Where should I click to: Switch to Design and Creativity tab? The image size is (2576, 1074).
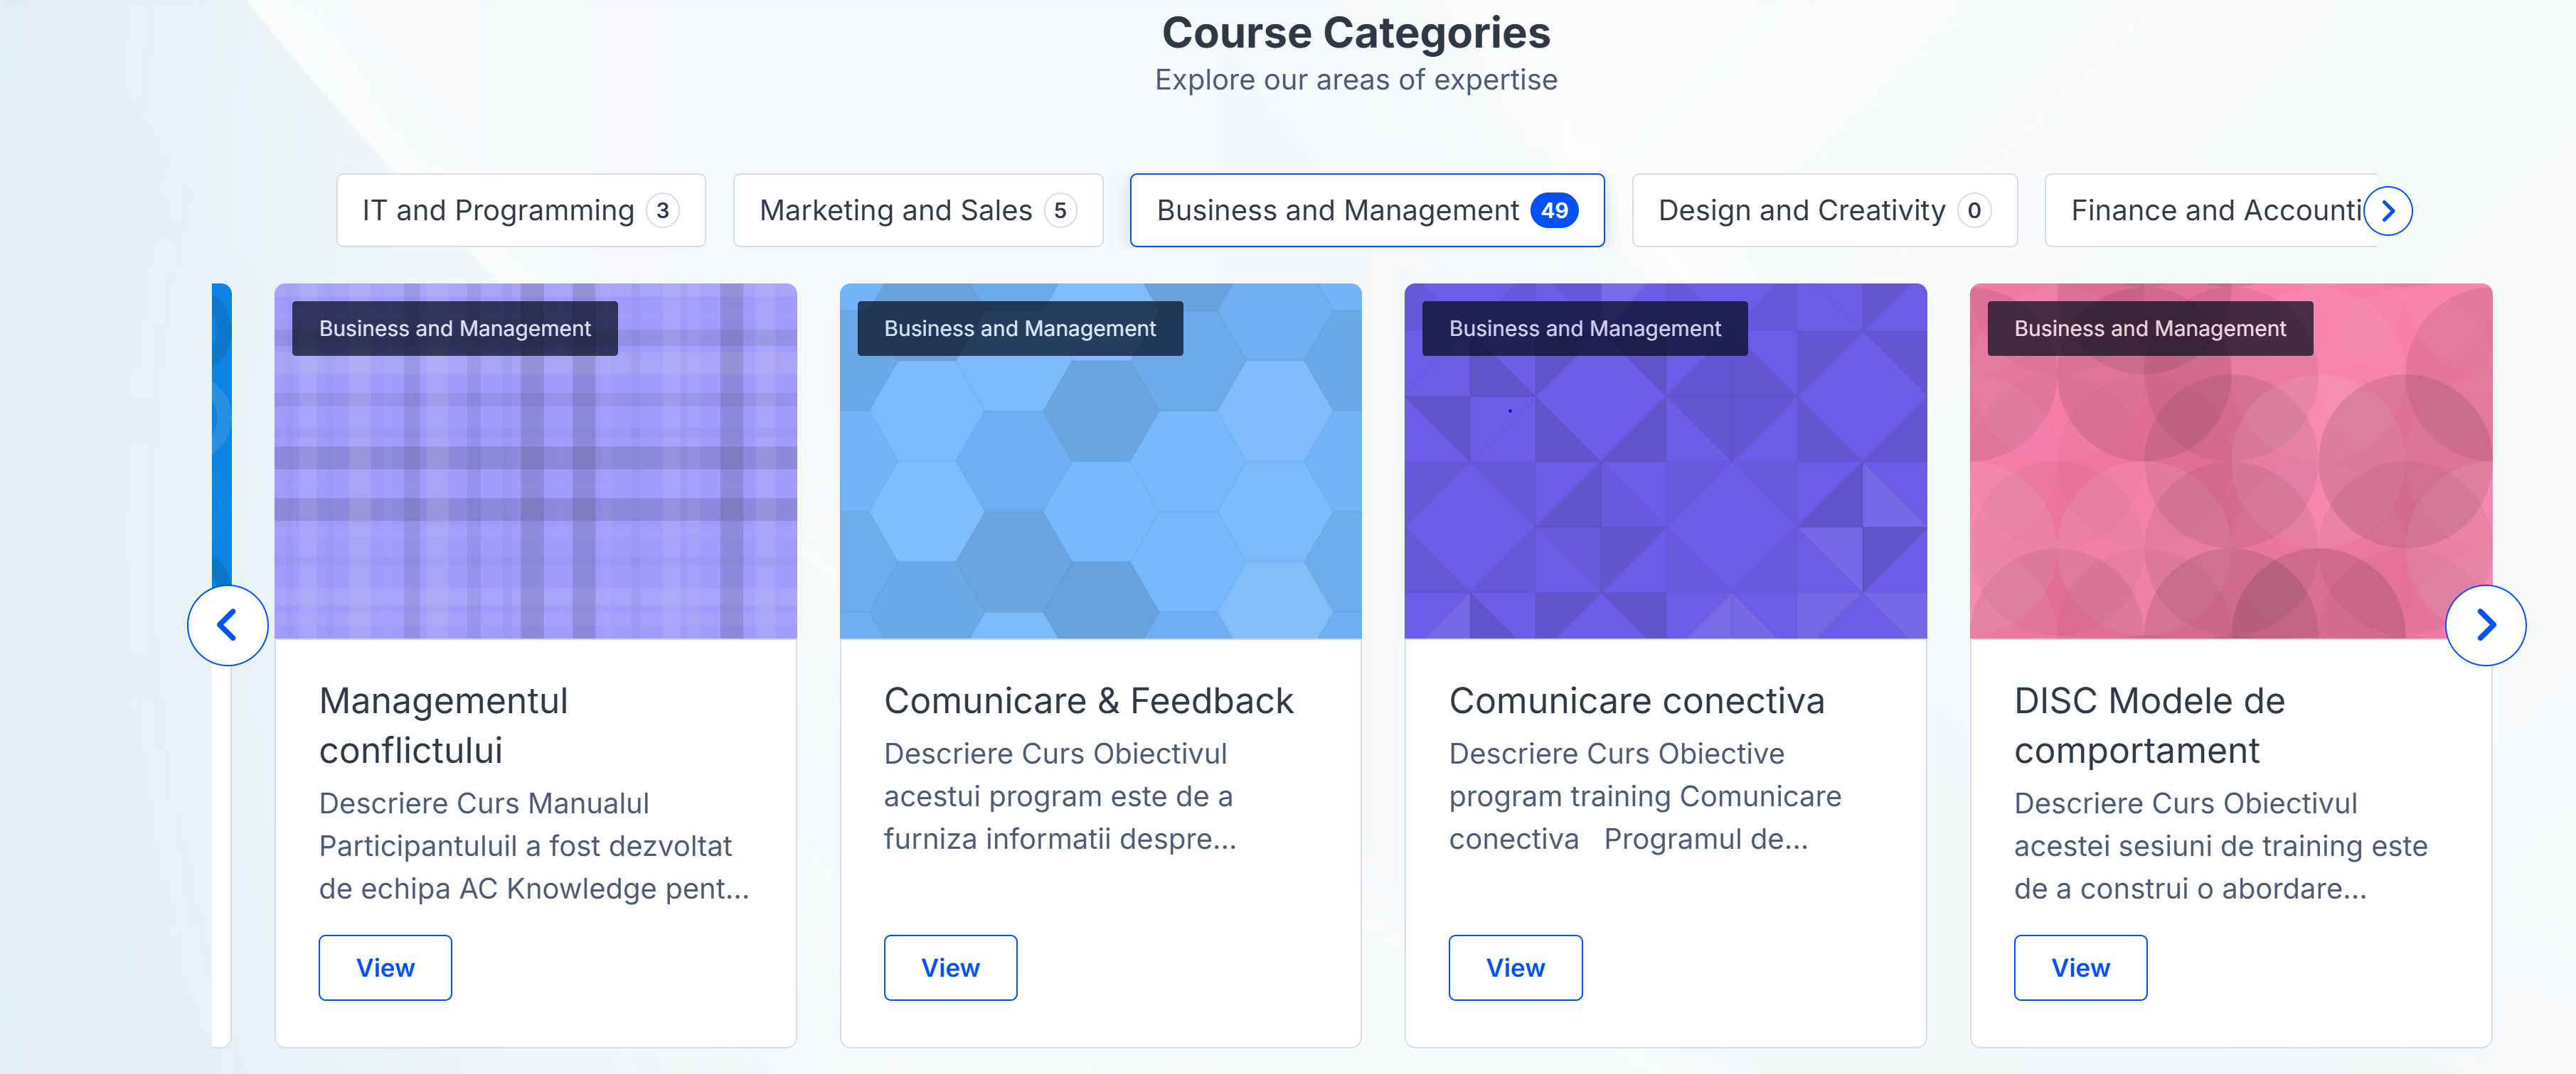pyautogui.click(x=1823, y=211)
